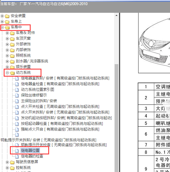This screenshot has height=172, width=170.
Task: Click the tree scrollbar up arrow
Action: tap(116, 15)
